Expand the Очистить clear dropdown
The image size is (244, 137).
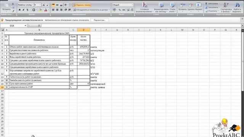pos(218,11)
